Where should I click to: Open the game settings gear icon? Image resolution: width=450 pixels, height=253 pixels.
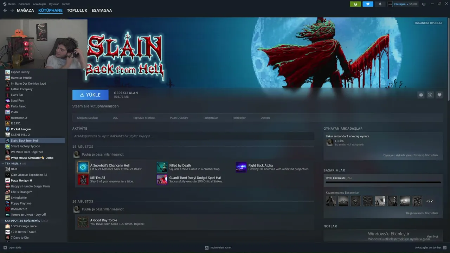click(421, 95)
